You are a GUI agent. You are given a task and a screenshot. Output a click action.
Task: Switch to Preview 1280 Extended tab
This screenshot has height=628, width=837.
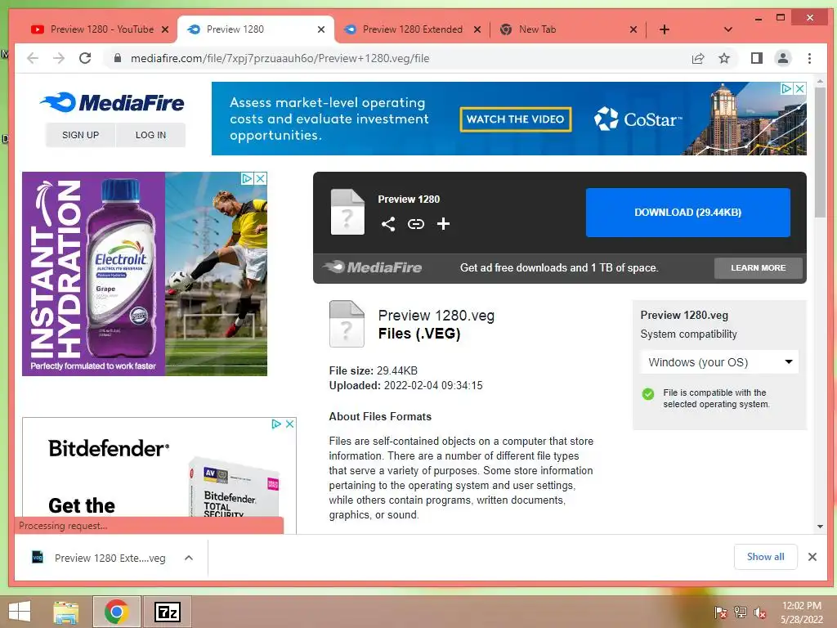pos(412,29)
